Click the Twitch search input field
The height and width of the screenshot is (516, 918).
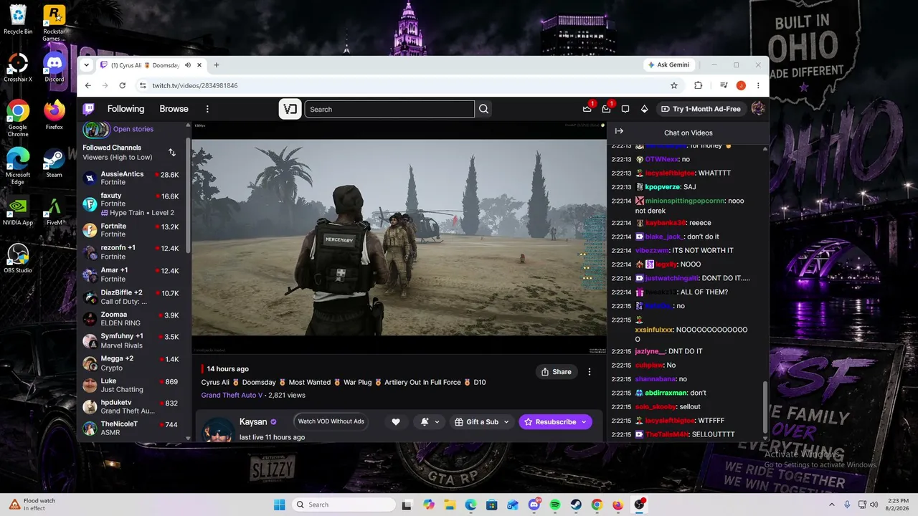[389, 109]
